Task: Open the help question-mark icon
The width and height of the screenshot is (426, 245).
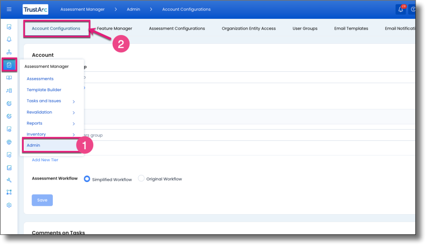Action: click(413, 9)
